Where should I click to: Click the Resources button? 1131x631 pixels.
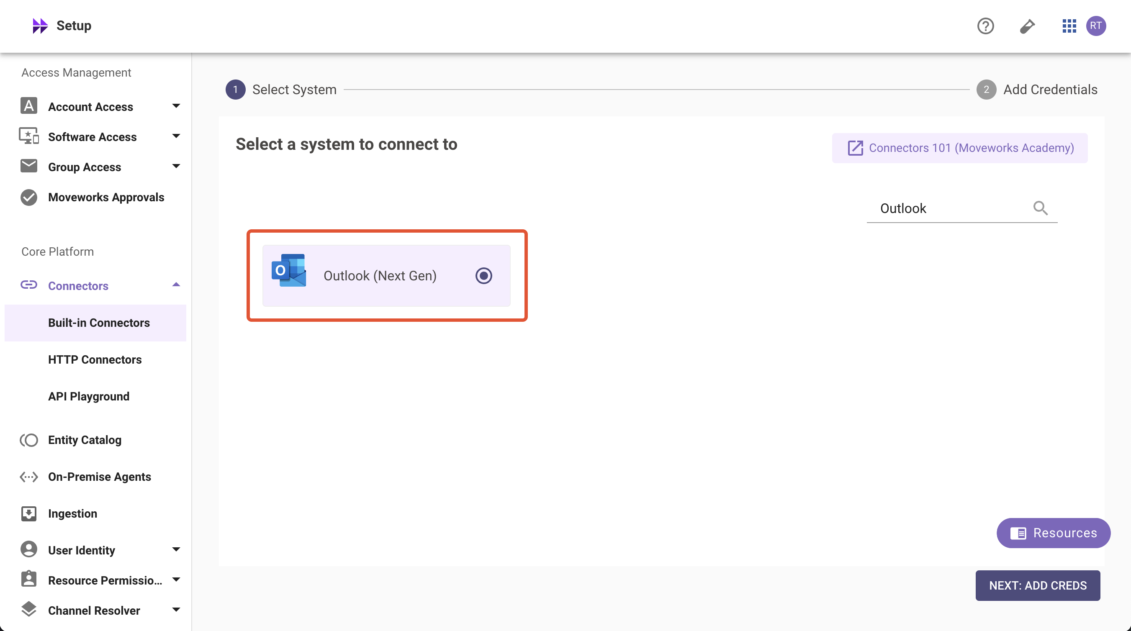pos(1053,533)
